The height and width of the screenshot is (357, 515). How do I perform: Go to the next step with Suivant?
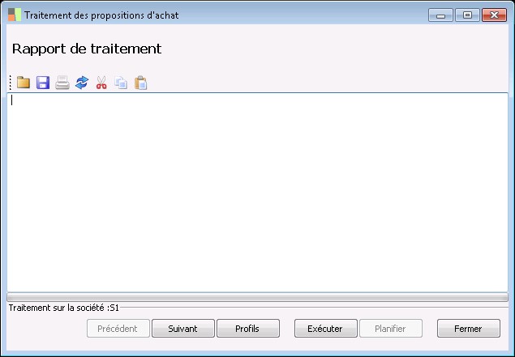click(x=183, y=329)
